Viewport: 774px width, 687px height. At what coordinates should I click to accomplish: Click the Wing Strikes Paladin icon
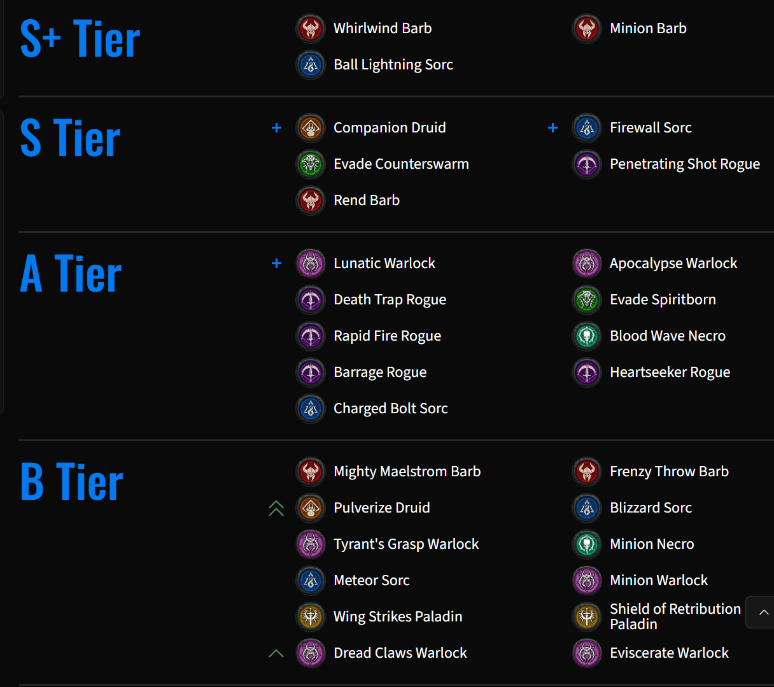point(311,617)
